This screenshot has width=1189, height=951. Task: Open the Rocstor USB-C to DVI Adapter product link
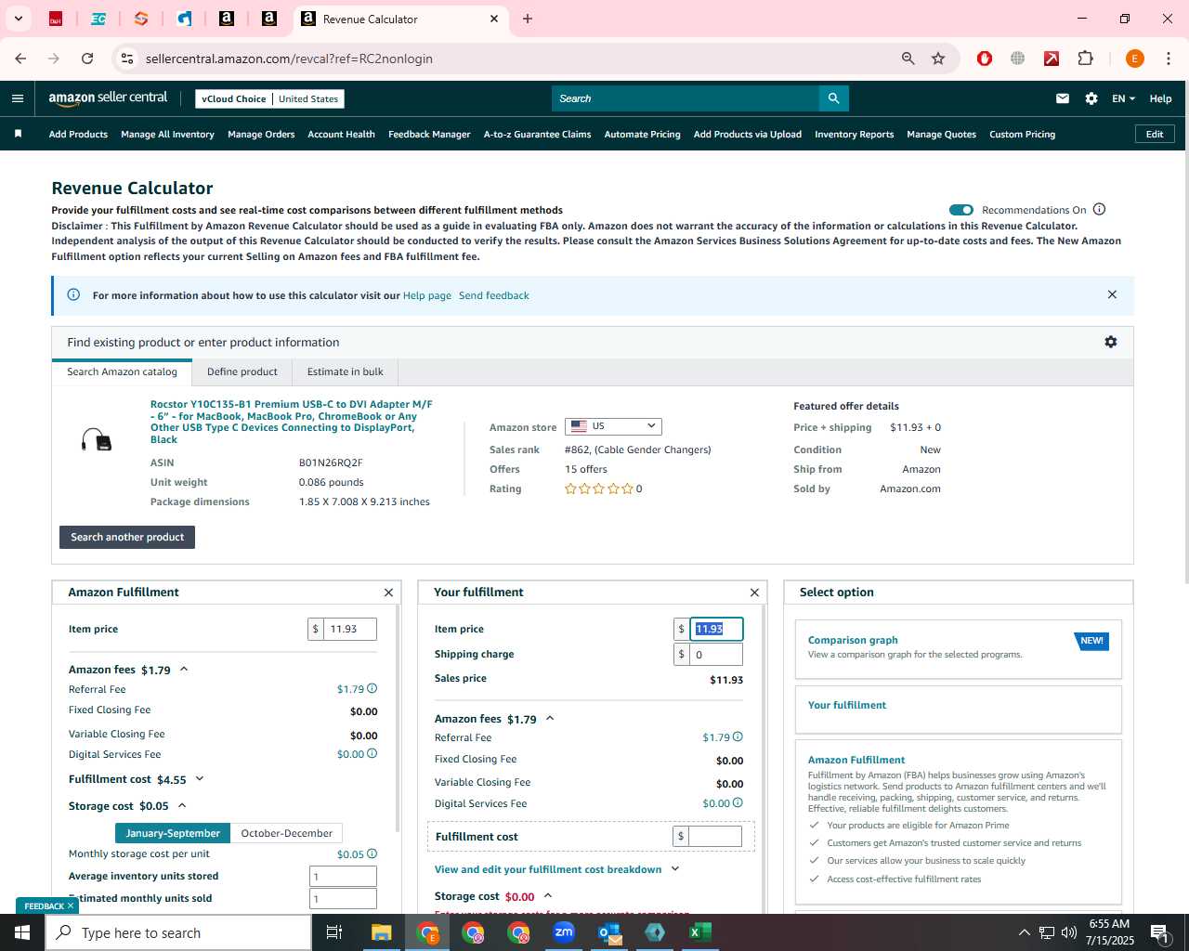pos(292,422)
